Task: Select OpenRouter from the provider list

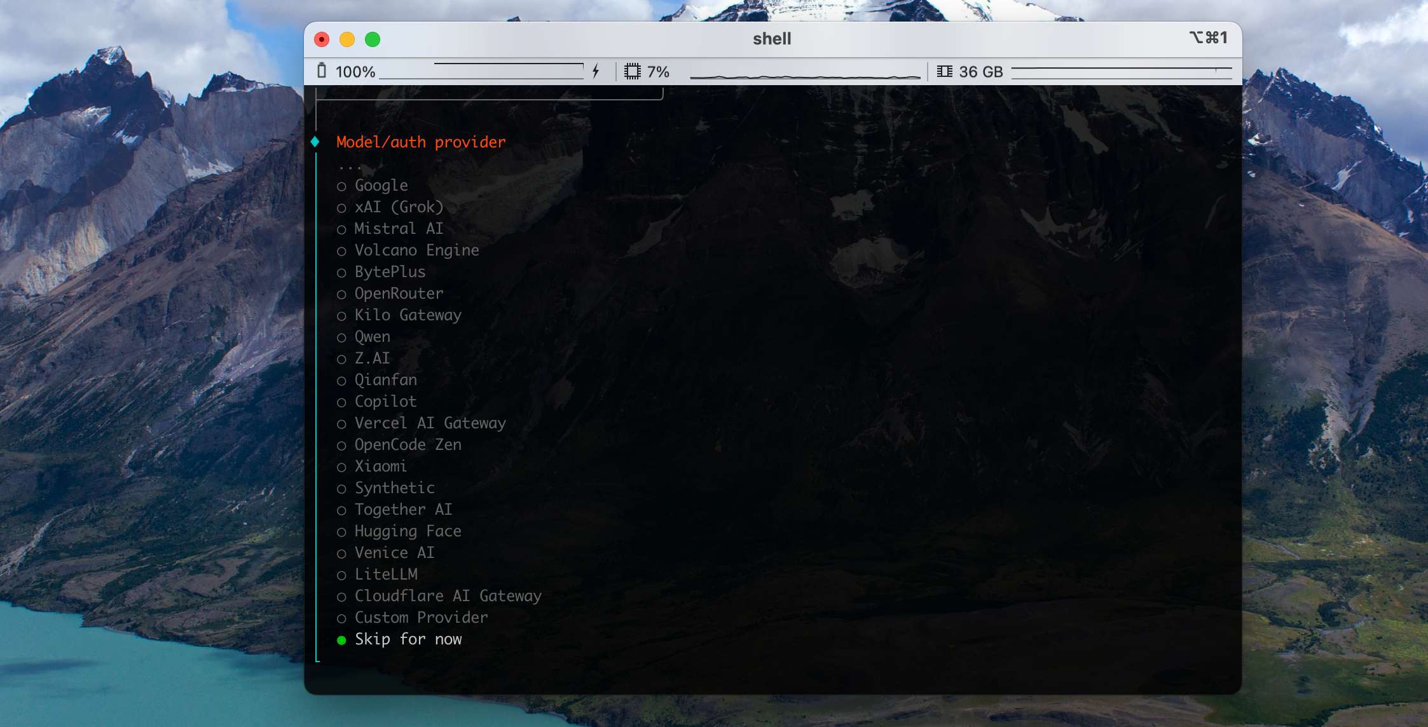Action: (399, 293)
